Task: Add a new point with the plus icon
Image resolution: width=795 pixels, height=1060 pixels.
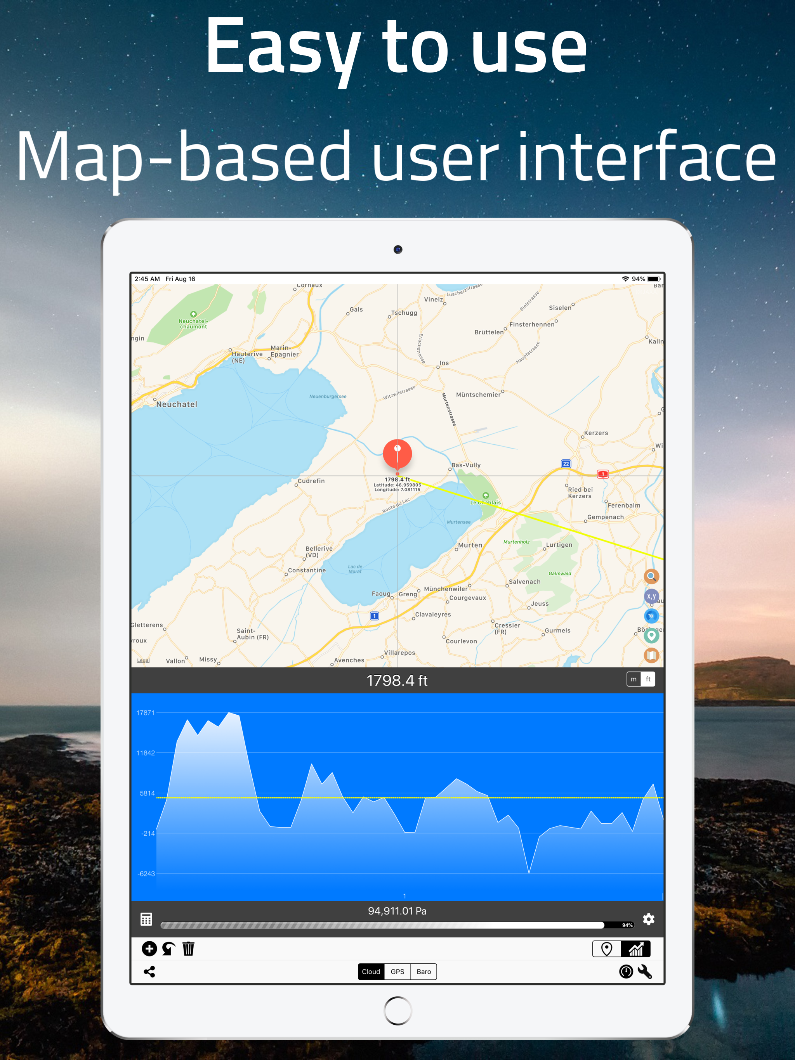Action: (x=149, y=948)
